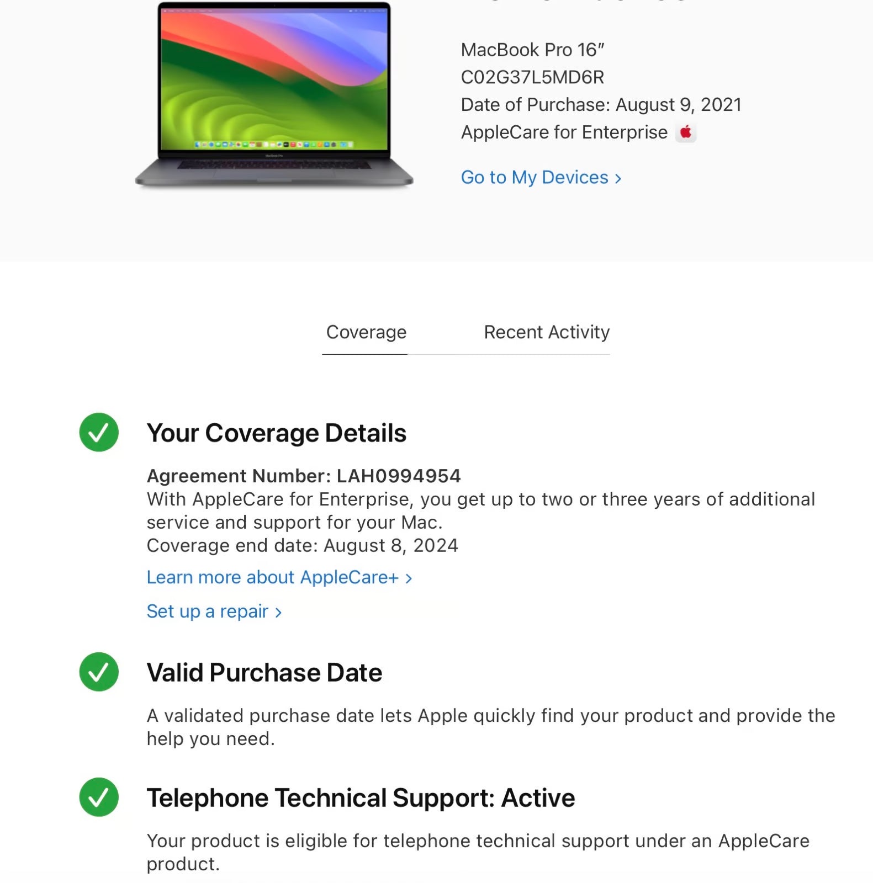This screenshot has height=883, width=873.
Task: Switch to the Recent Activity tab
Action: coord(546,332)
